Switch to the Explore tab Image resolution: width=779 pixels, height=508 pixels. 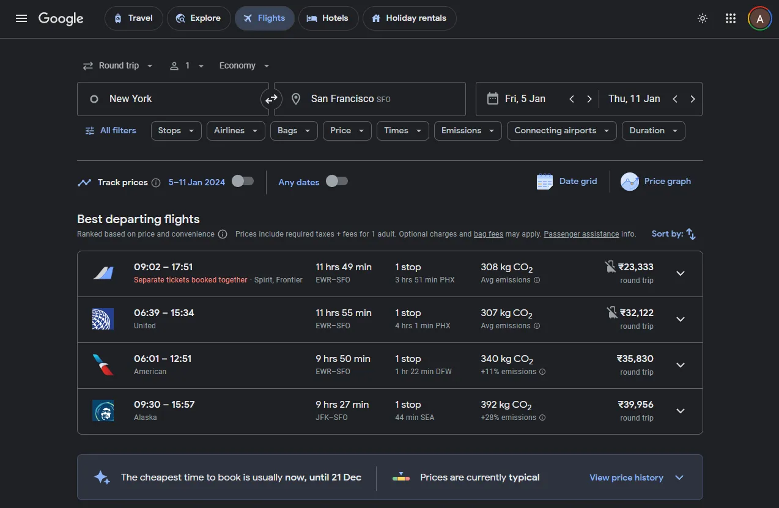[x=199, y=18]
